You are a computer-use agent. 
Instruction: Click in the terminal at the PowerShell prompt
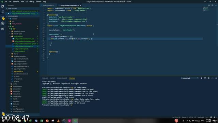[72, 105]
